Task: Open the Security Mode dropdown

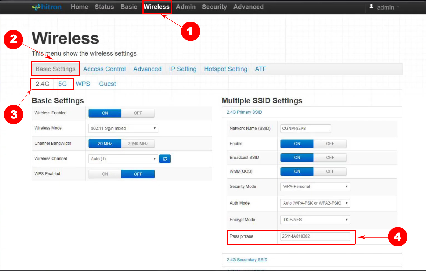Action: coord(315,186)
